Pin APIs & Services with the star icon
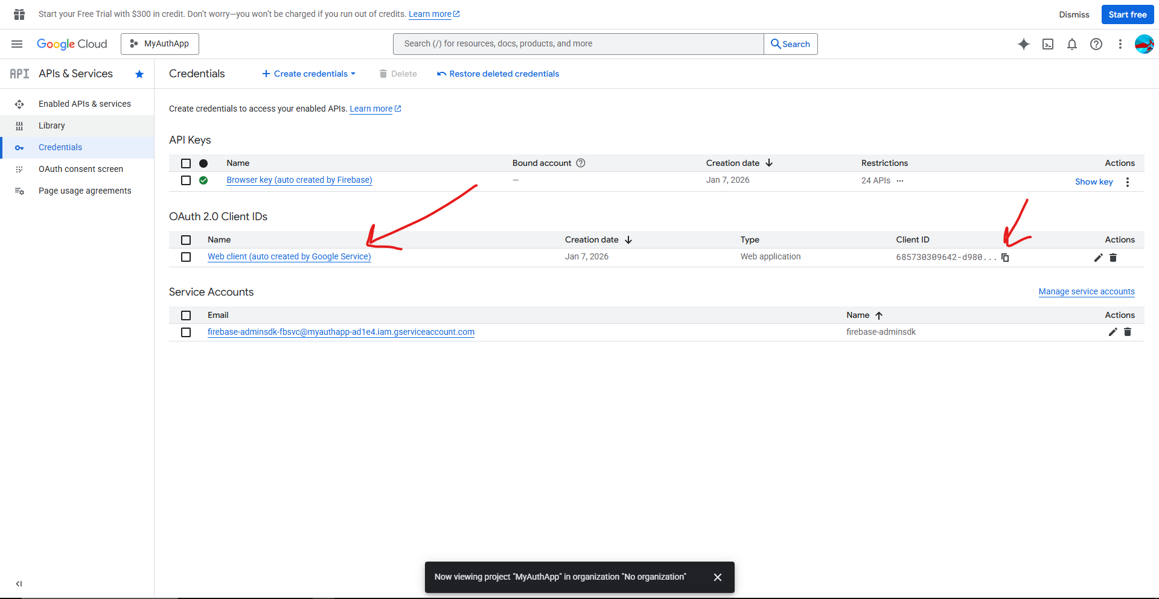This screenshot has height=599, width=1159. point(139,74)
